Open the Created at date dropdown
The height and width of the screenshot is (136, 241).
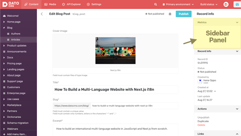coord(215,91)
